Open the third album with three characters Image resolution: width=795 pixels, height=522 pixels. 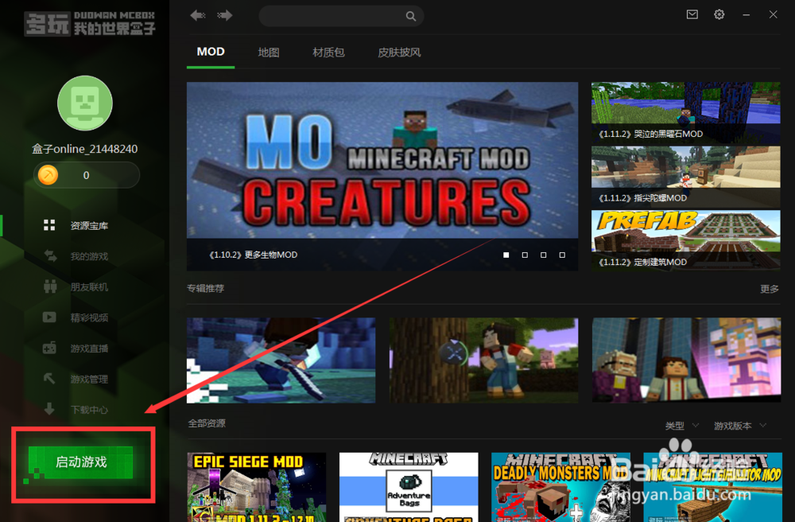click(x=687, y=360)
